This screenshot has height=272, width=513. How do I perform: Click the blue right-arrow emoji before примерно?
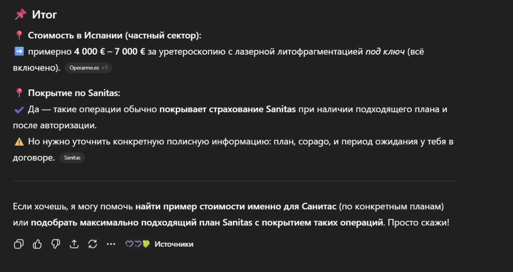click(19, 51)
